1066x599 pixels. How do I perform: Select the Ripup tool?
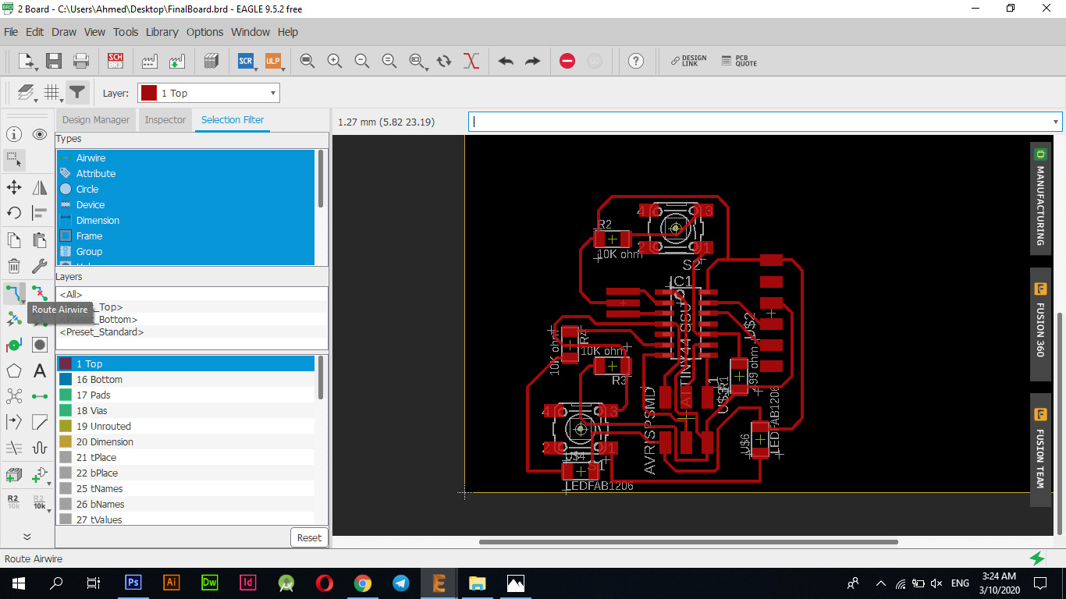coord(40,293)
